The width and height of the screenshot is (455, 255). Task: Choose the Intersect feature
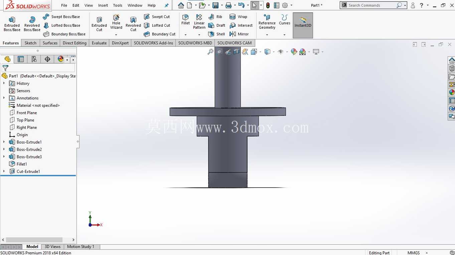[x=241, y=25]
